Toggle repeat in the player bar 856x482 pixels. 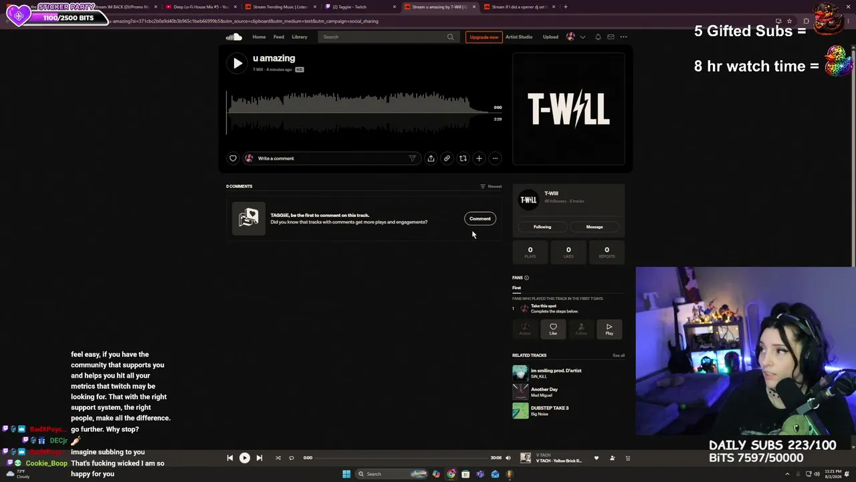click(292, 458)
